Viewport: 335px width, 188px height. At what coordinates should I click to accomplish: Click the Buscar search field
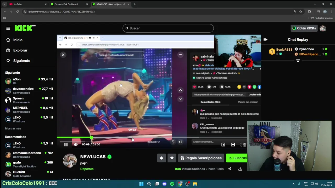(x=168, y=28)
